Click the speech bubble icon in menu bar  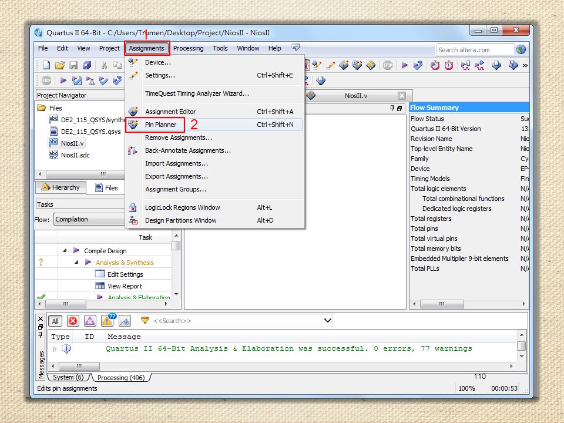point(296,48)
